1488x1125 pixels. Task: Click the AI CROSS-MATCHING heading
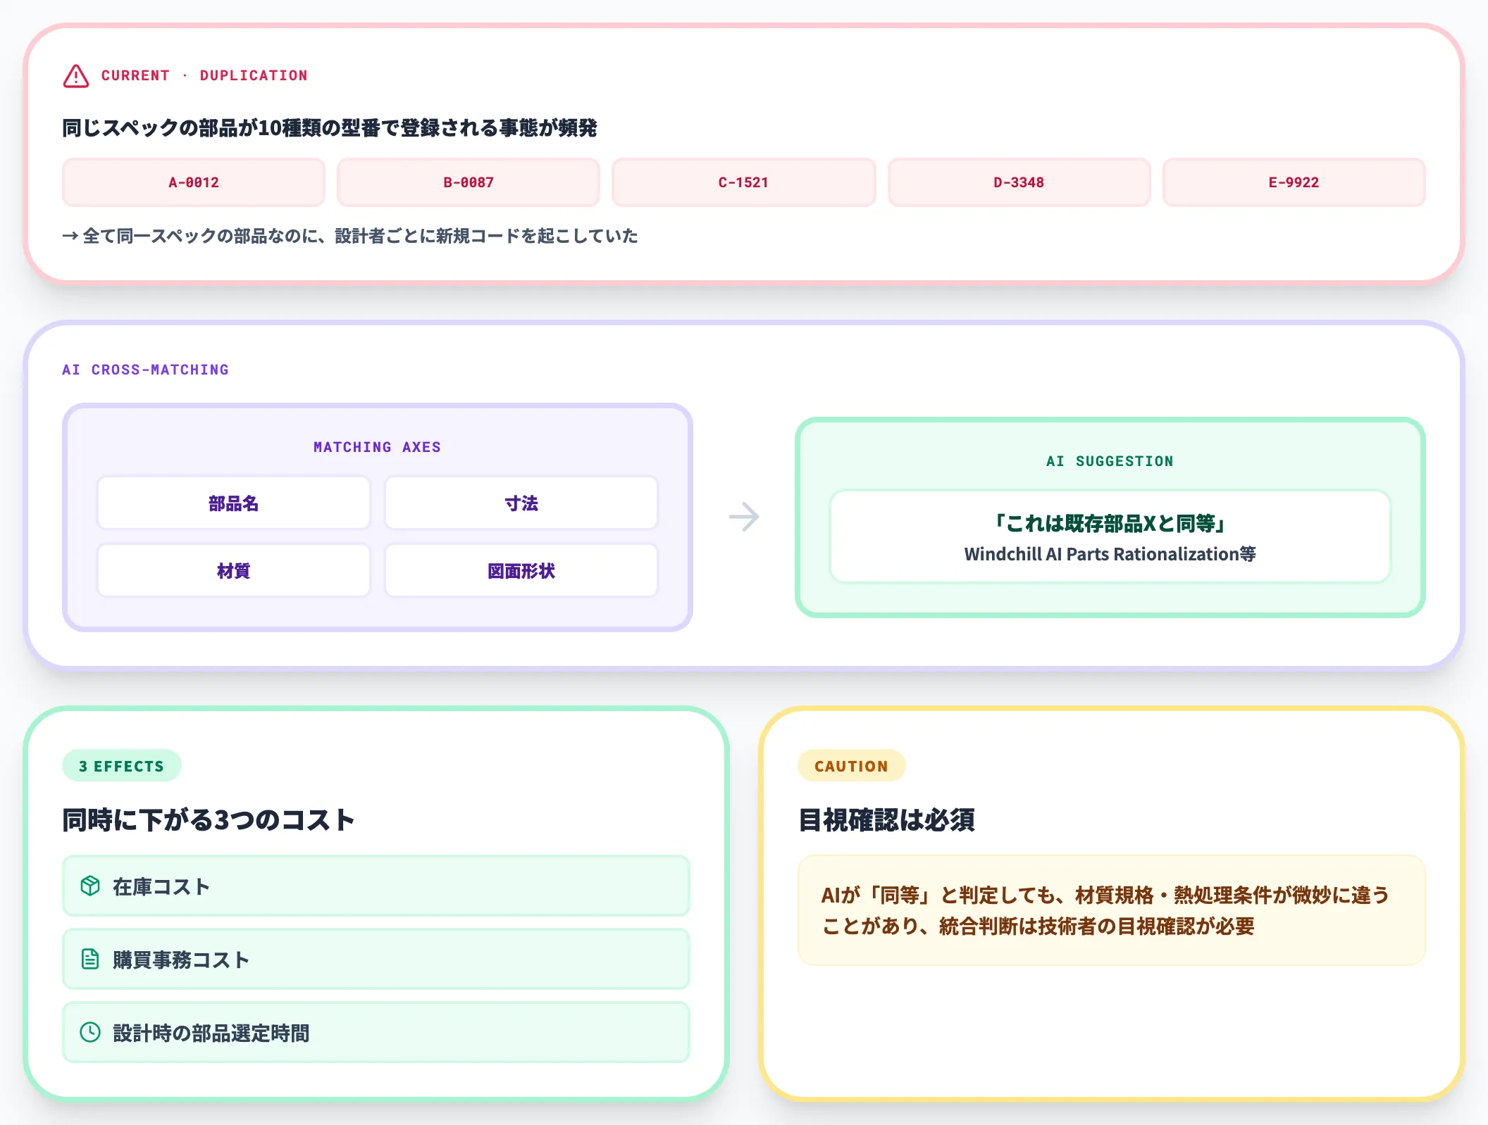(146, 370)
